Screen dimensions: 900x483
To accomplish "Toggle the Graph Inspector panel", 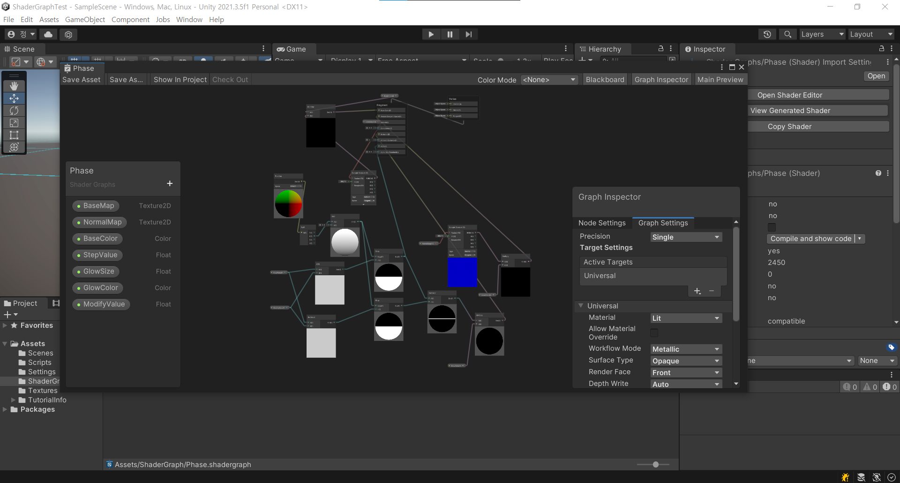I will pyautogui.click(x=661, y=80).
